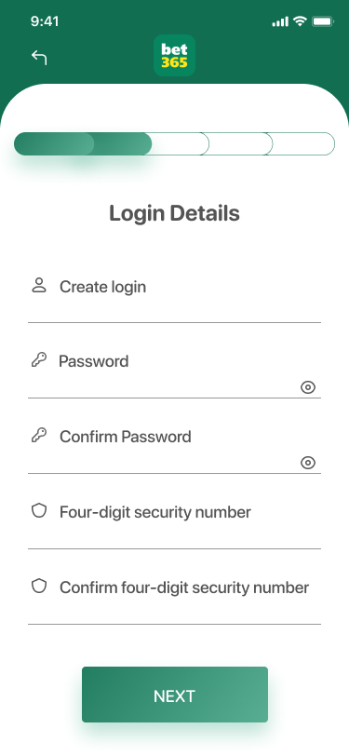Click the key icon next to Confirm Password
The height and width of the screenshot is (756, 349).
pyautogui.click(x=39, y=435)
